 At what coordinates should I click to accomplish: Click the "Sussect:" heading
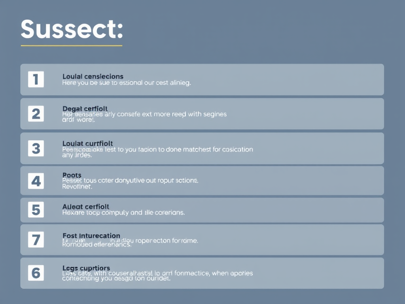(72, 30)
